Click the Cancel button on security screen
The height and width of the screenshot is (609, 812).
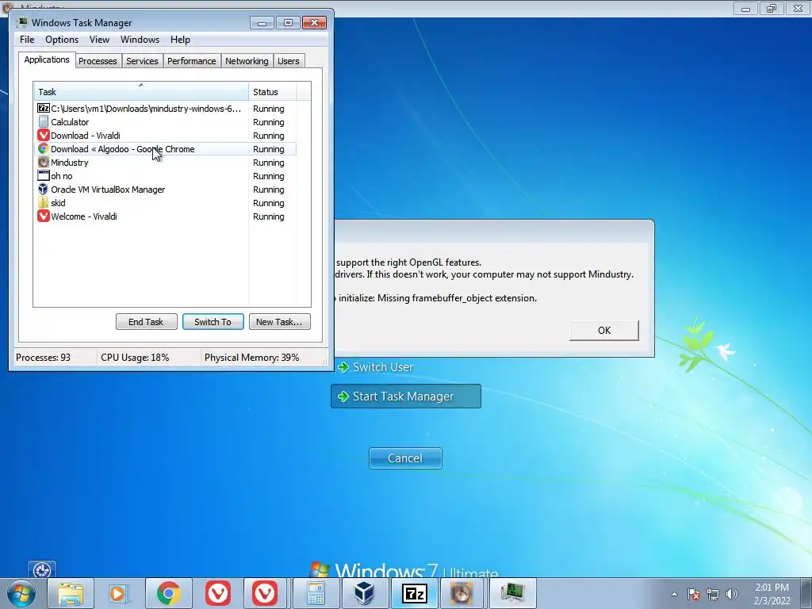(405, 458)
